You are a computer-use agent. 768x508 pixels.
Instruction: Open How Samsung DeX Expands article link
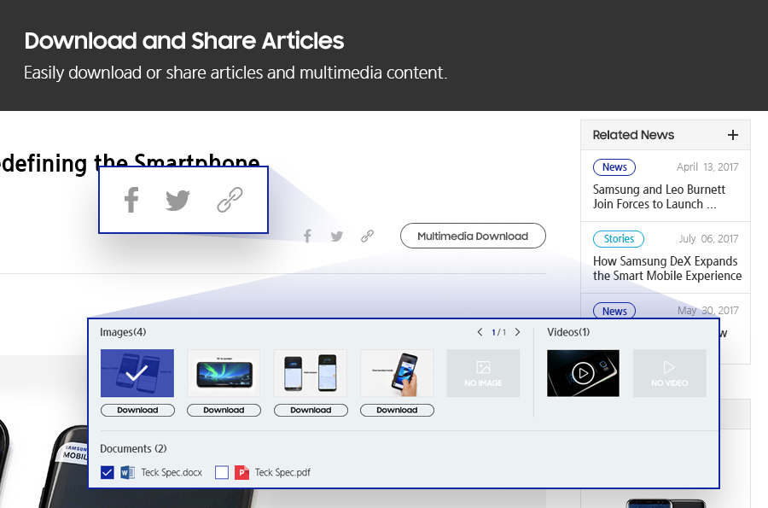666,268
